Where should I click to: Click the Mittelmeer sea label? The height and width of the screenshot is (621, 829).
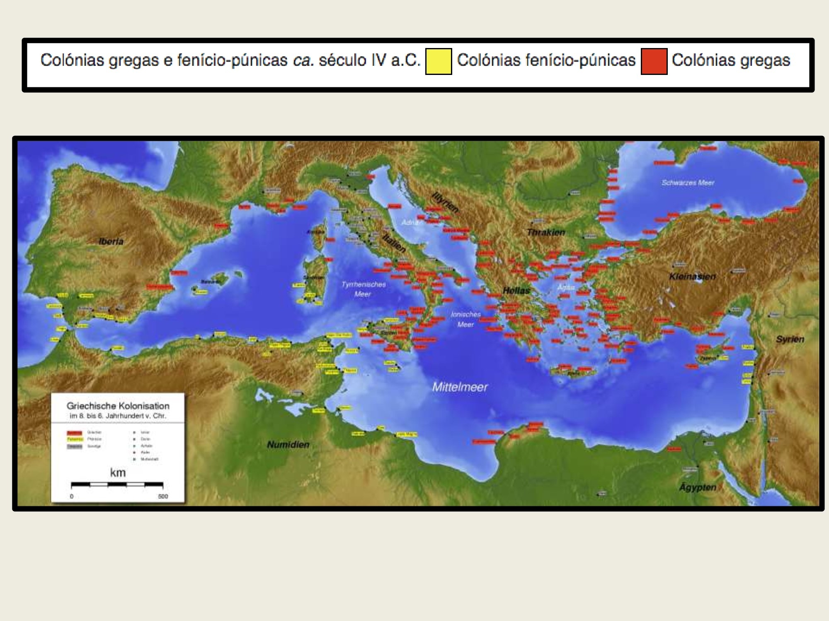pos(460,387)
